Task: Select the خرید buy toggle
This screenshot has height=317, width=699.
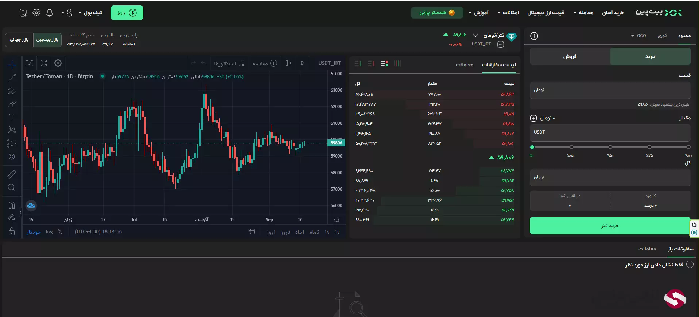Action: (650, 56)
